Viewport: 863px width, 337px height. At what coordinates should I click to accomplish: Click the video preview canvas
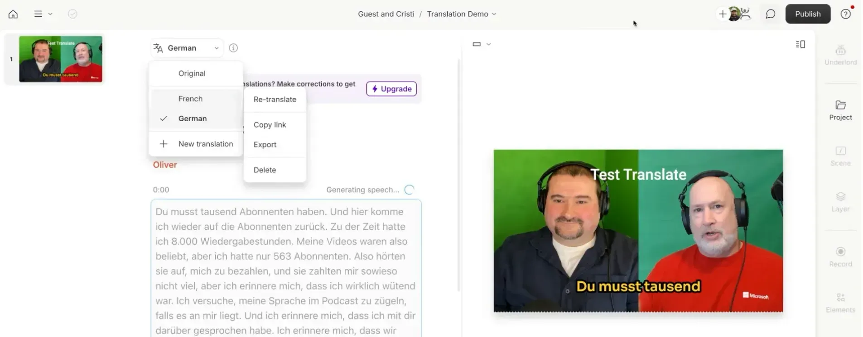coord(638,231)
